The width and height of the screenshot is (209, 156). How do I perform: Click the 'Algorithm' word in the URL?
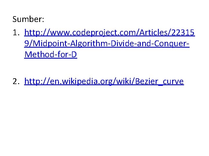click(89, 44)
